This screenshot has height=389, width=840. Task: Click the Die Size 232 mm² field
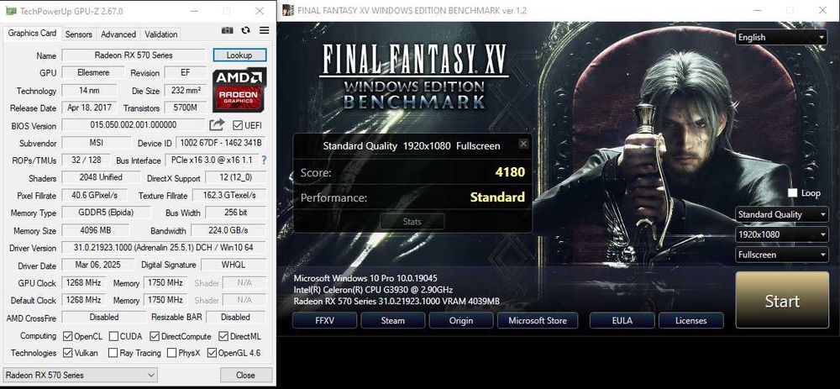tap(186, 91)
